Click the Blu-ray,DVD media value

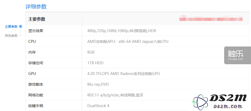click(x=98, y=84)
